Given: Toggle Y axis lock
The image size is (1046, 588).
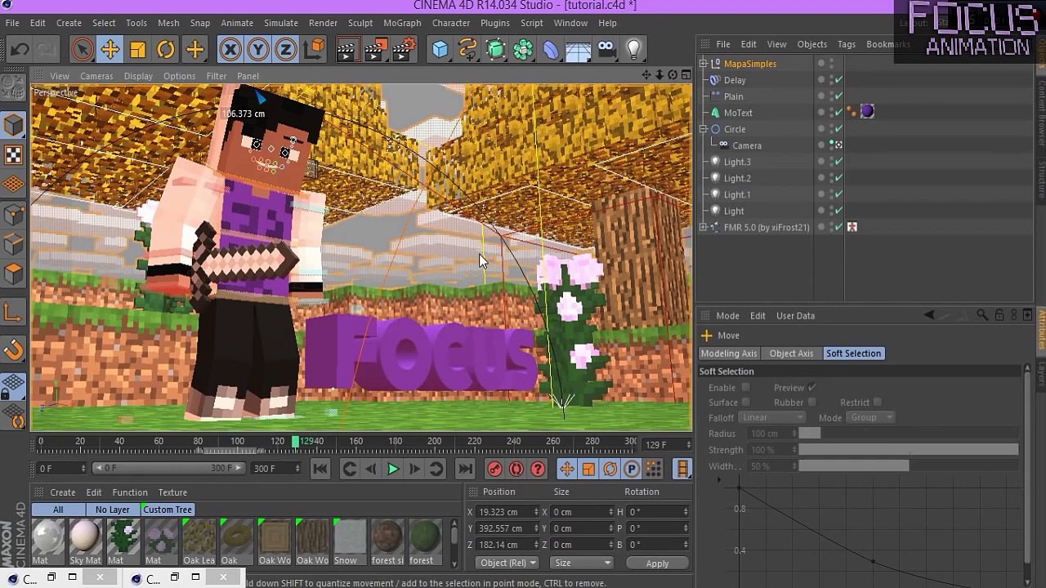Looking at the screenshot, I should [x=258, y=50].
